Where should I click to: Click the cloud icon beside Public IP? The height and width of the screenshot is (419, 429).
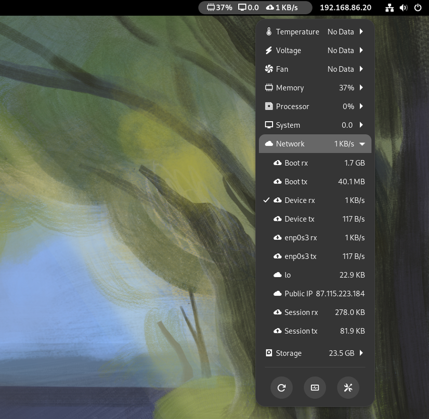click(x=278, y=294)
